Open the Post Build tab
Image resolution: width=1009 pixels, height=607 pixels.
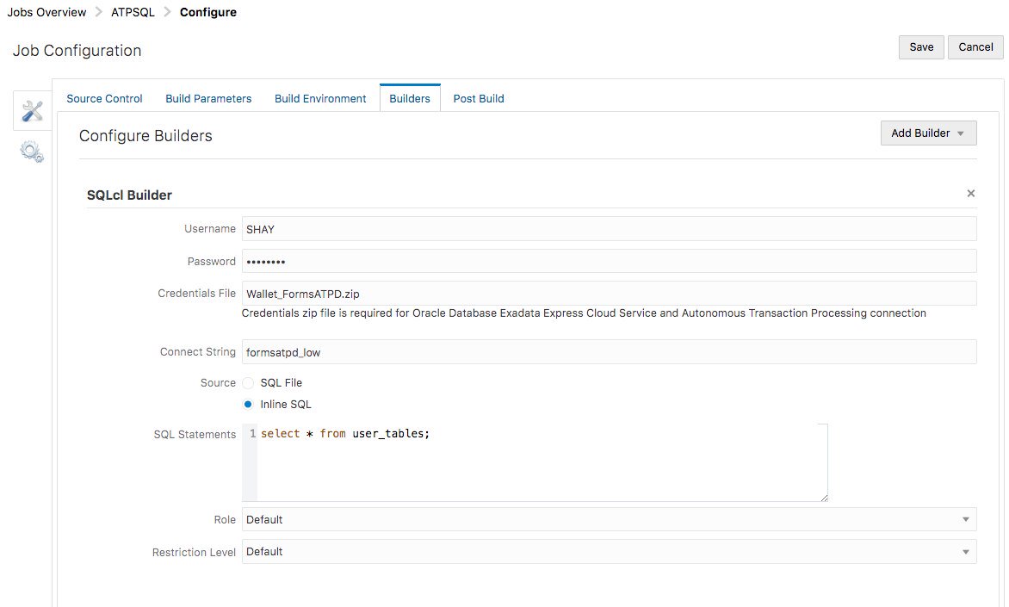[478, 98]
